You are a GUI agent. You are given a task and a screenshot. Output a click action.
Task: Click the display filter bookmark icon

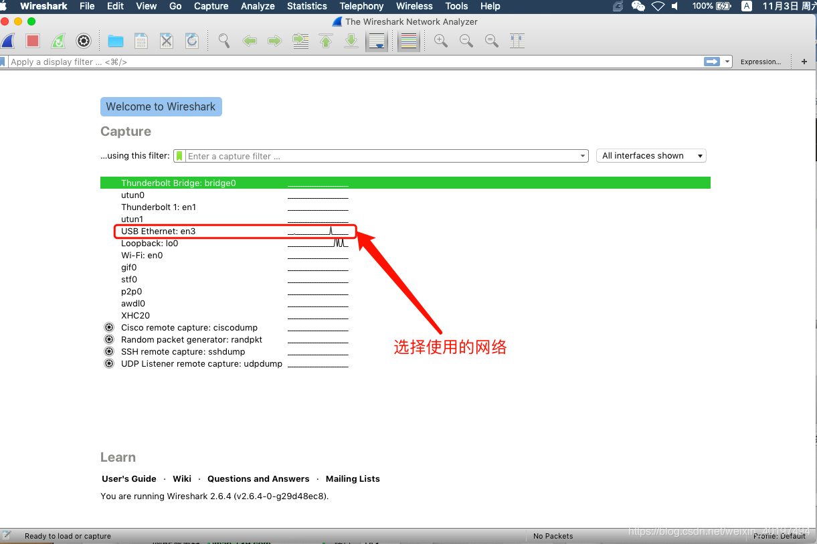3,62
